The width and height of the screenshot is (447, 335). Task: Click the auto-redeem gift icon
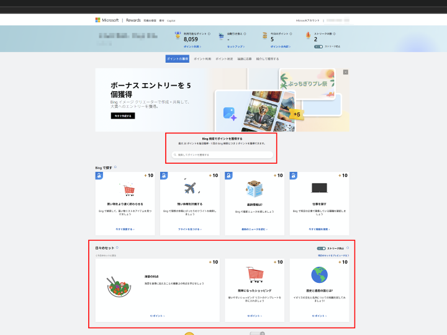tap(221, 36)
